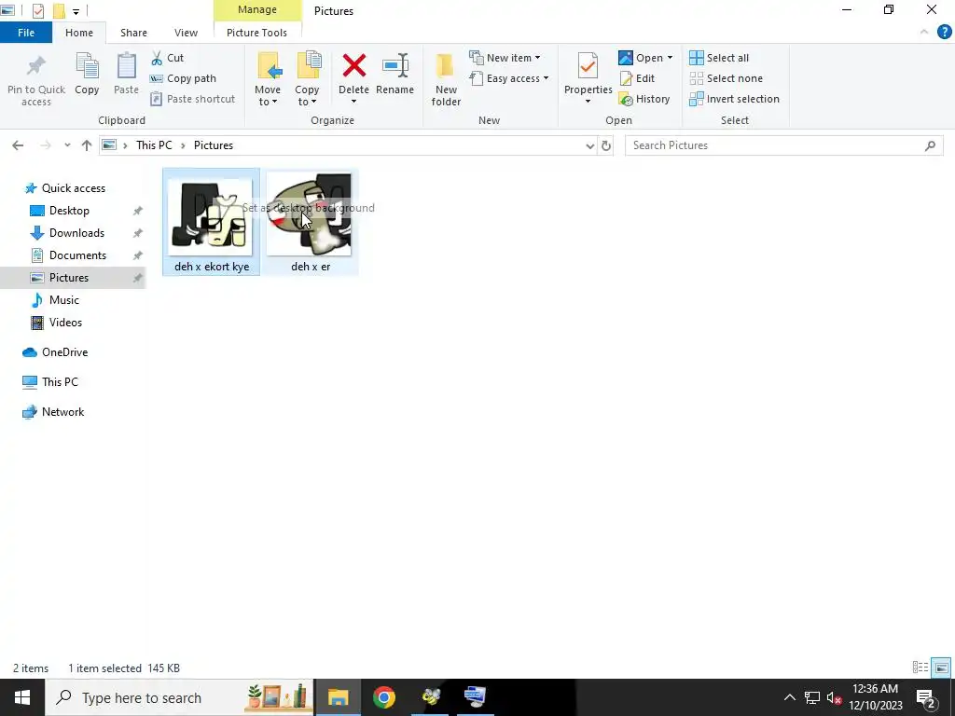The height and width of the screenshot is (716, 955).
Task: Open the Move to menu
Action: [x=268, y=80]
